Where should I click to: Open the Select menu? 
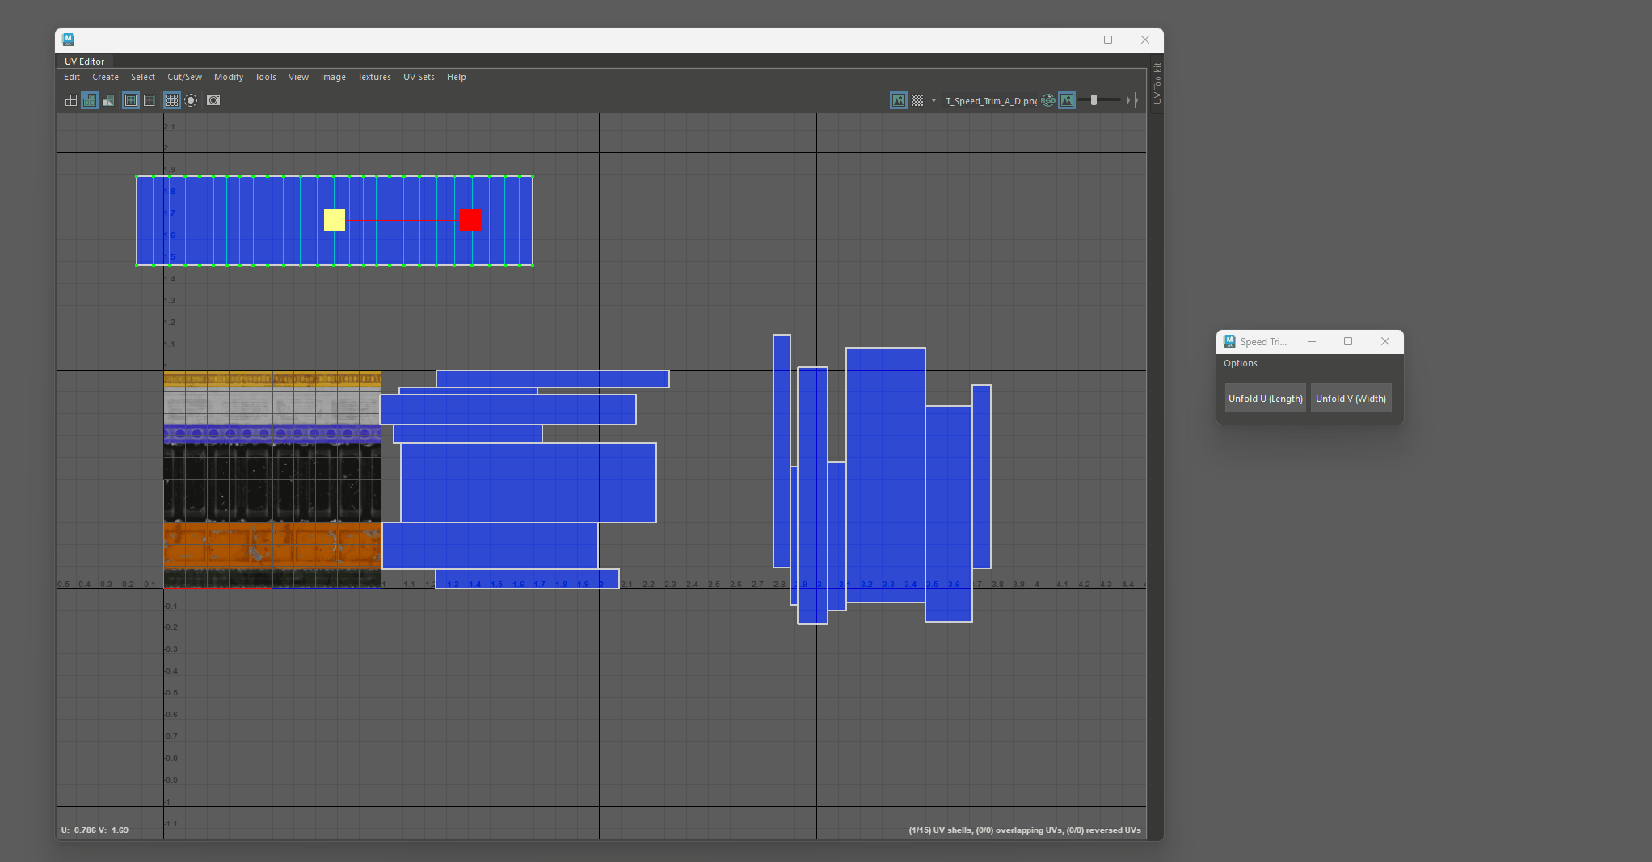click(143, 77)
